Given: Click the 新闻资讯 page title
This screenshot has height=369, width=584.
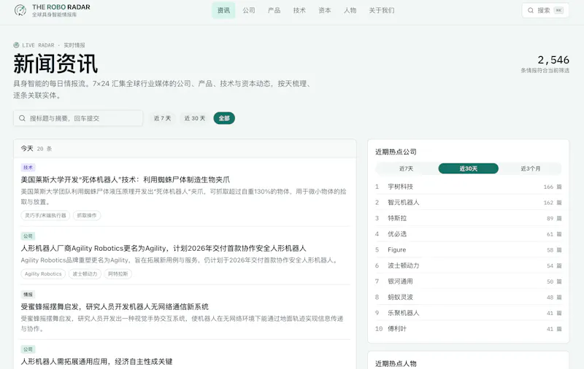Looking at the screenshot, I should (x=55, y=63).
